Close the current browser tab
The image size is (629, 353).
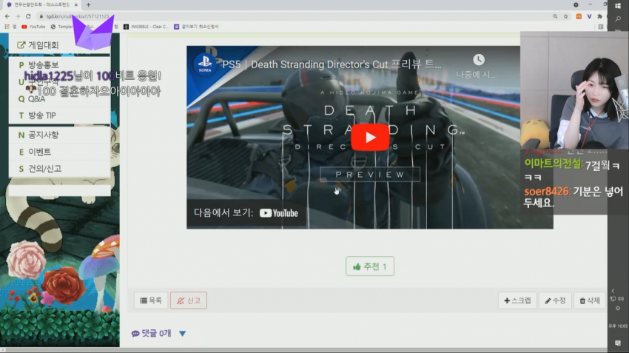pyautogui.click(x=75, y=5)
